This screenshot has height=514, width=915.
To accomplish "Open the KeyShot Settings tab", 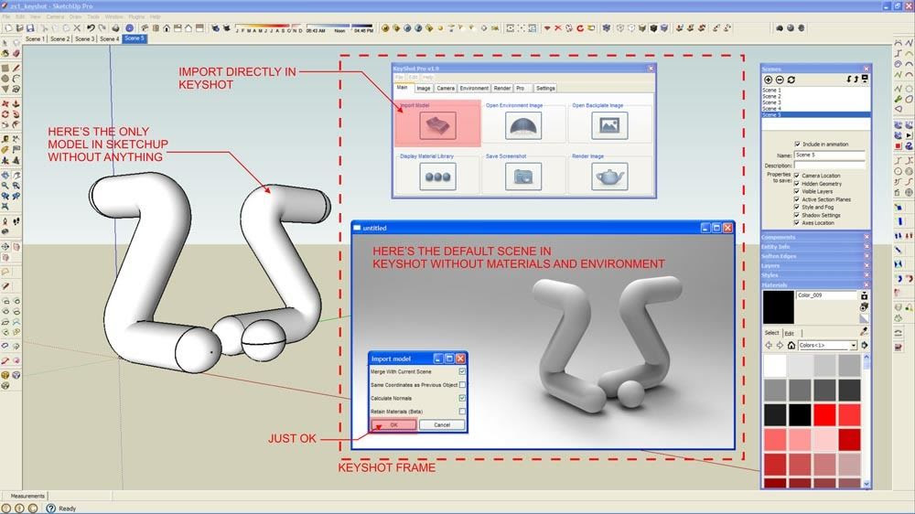I will [x=545, y=88].
